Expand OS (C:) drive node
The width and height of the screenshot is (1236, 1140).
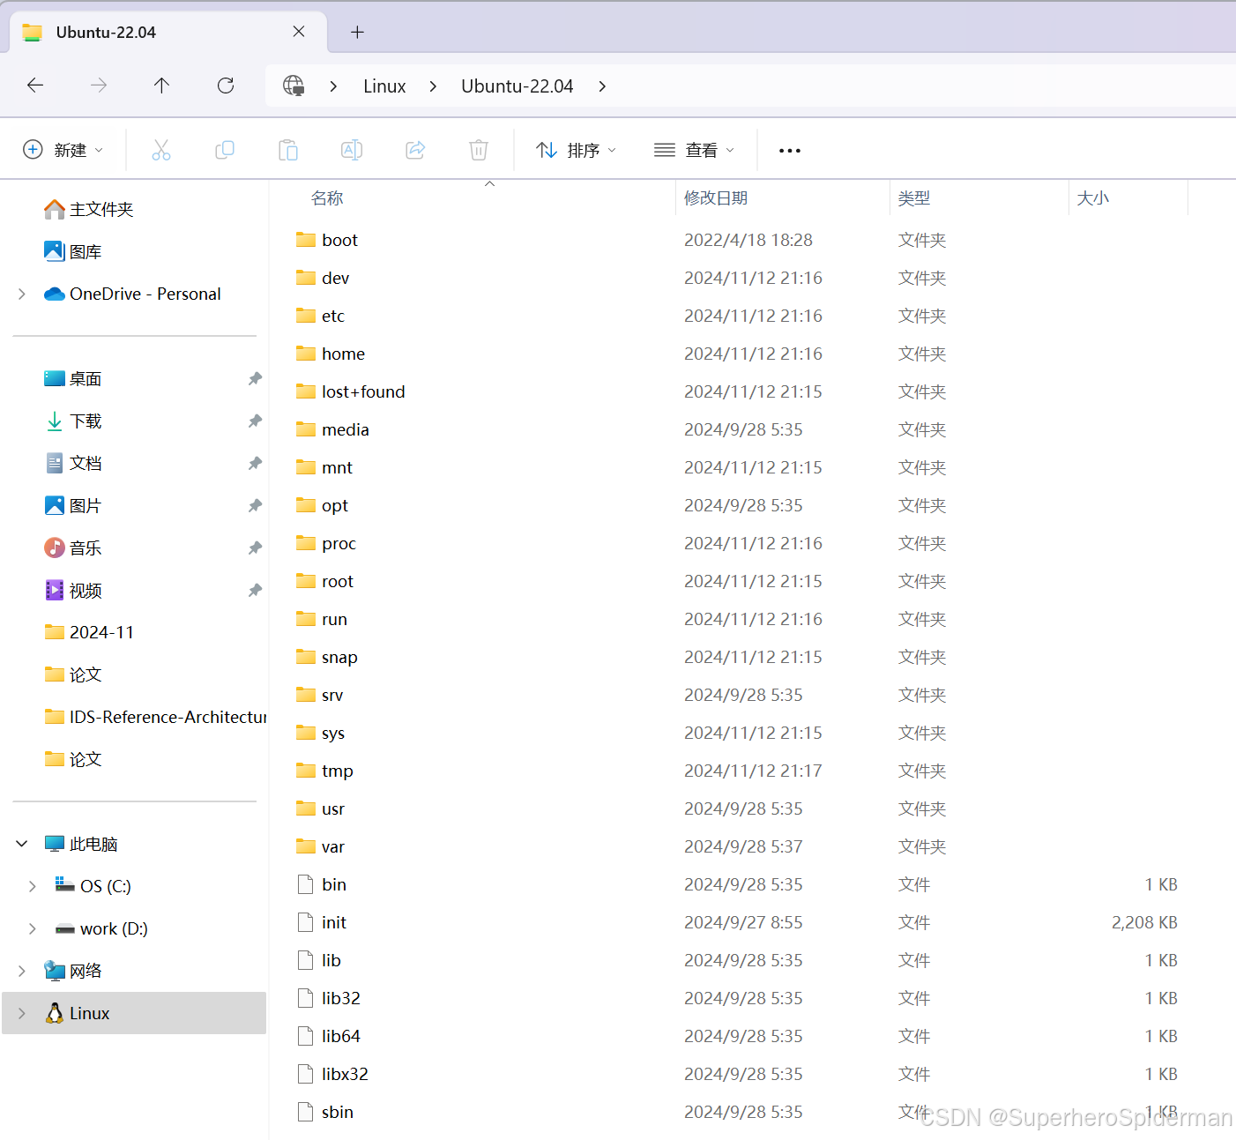coord(33,886)
